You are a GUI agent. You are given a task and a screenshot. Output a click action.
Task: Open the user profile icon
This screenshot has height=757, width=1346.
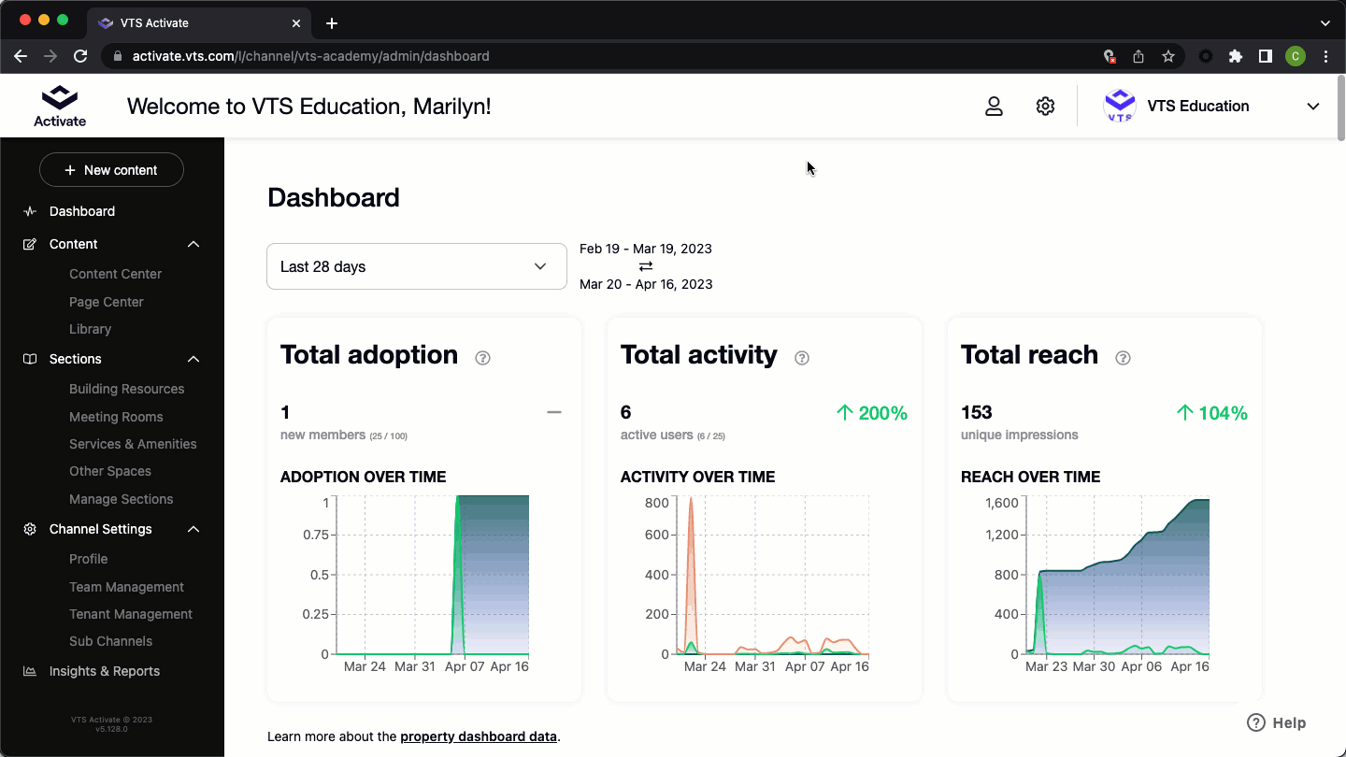tap(994, 107)
